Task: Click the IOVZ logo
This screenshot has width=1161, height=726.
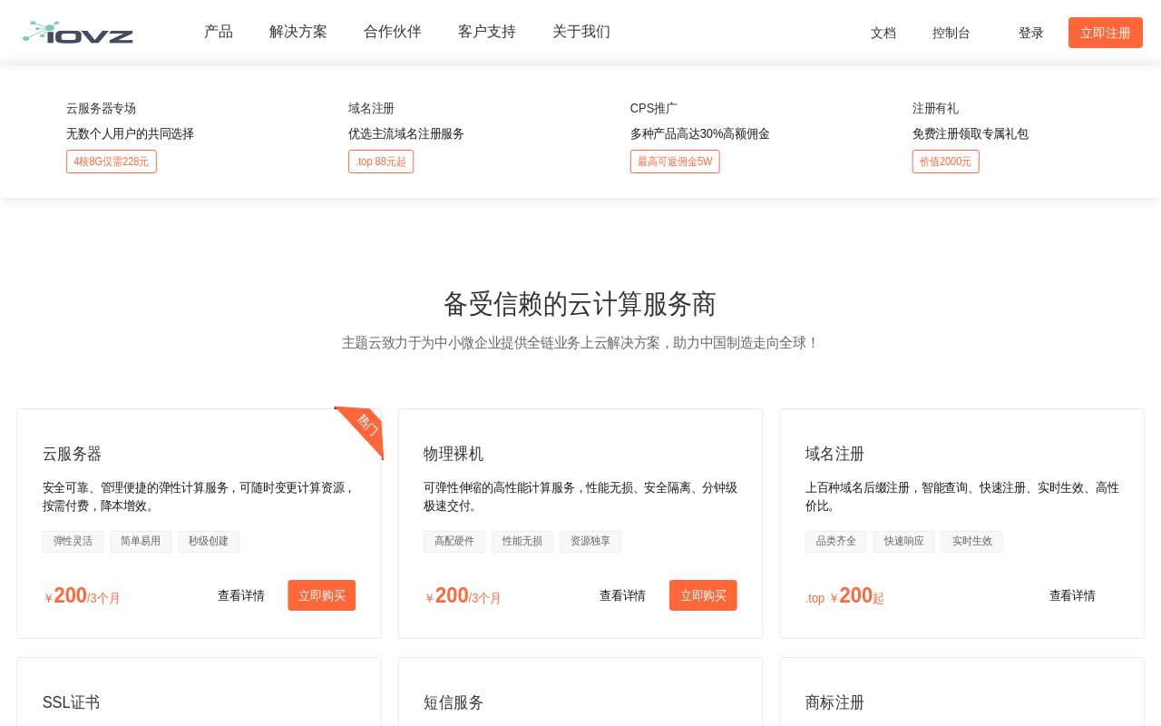Action: tap(78, 33)
